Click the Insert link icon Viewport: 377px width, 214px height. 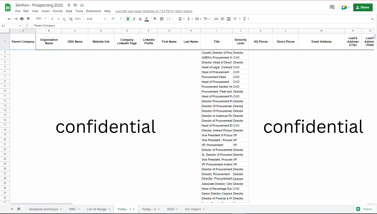pos(216,19)
